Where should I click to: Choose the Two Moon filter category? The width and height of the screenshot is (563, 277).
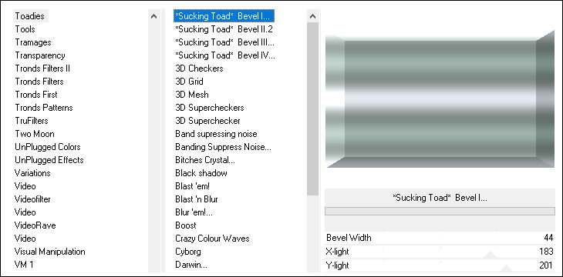coord(35,134)
